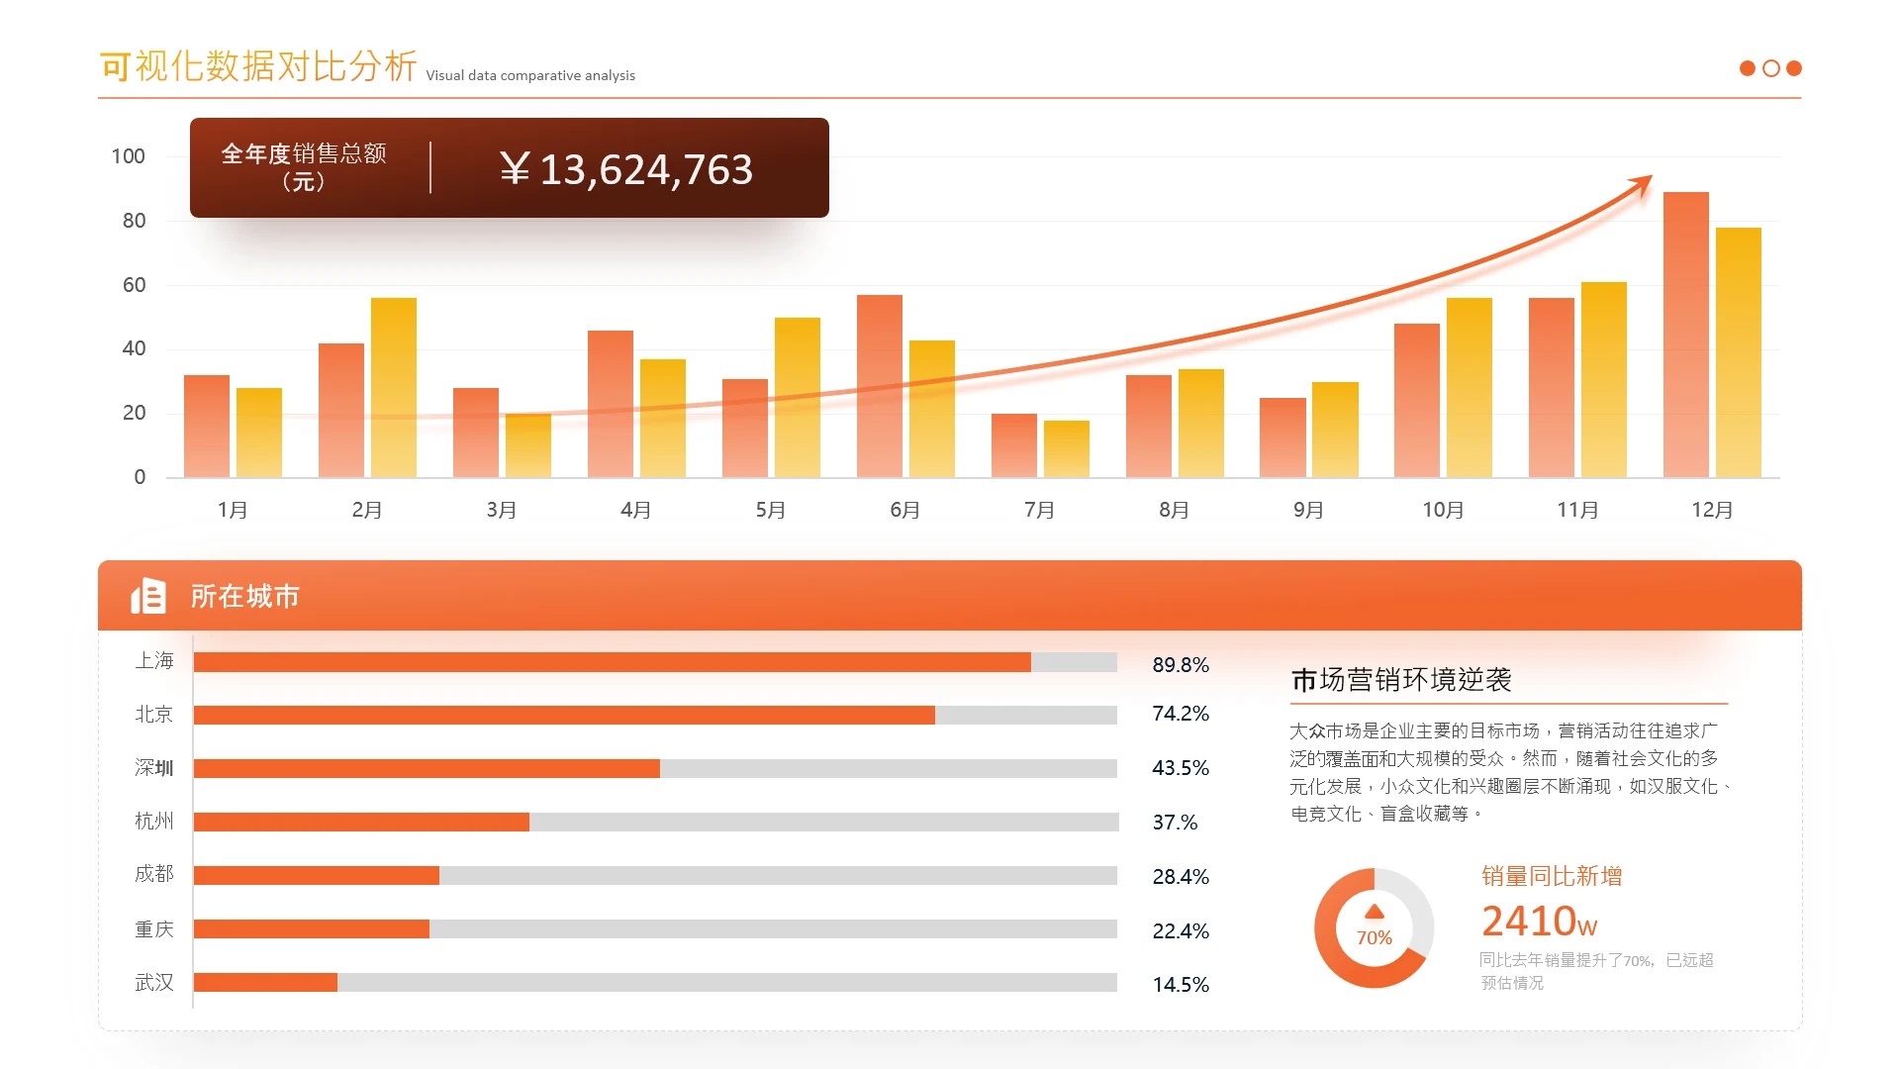
Task: Click the 6月 month axis label
Action: pos(904,510)
